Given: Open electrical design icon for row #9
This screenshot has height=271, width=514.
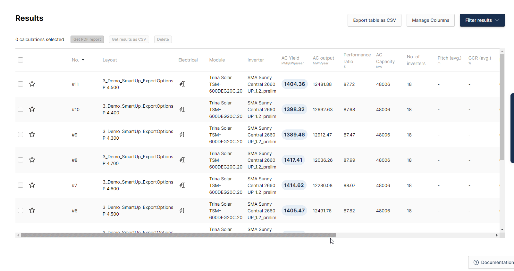Looking at the screenshot, I should point(182,135).
